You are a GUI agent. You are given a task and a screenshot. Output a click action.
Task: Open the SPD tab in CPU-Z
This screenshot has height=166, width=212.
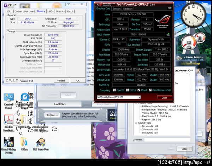(51, 11)
